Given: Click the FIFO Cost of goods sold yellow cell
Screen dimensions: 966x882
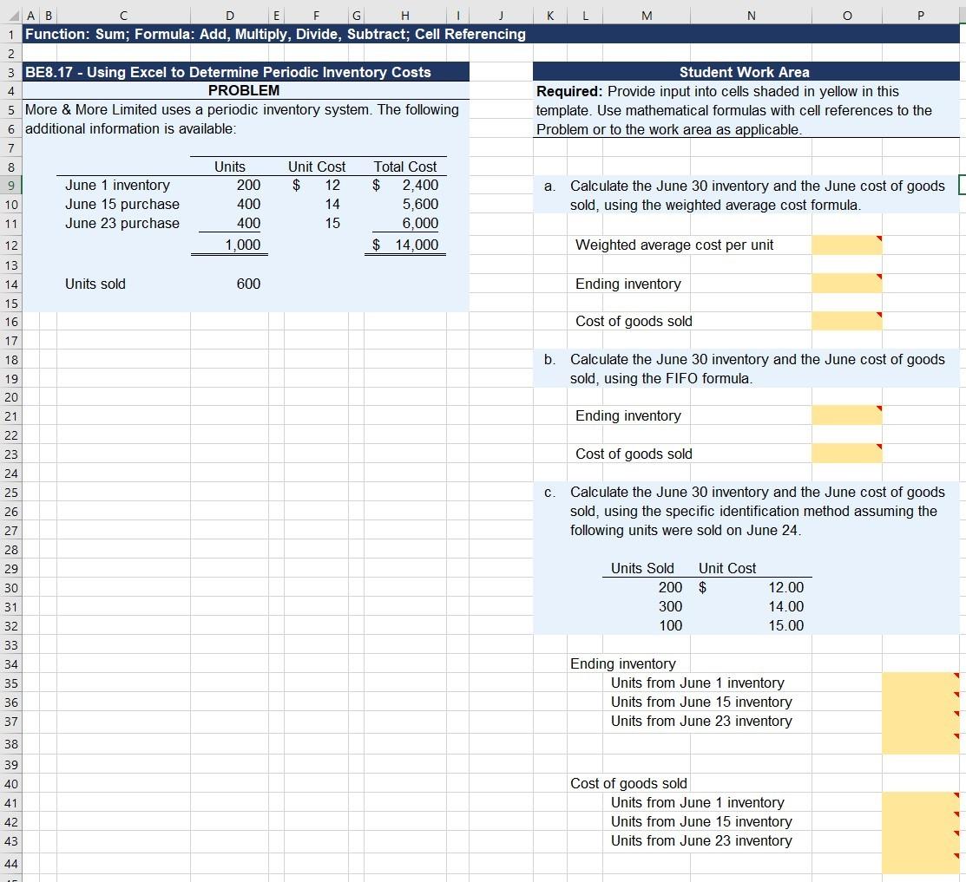Looking at the screenshot, I should 847,454.
